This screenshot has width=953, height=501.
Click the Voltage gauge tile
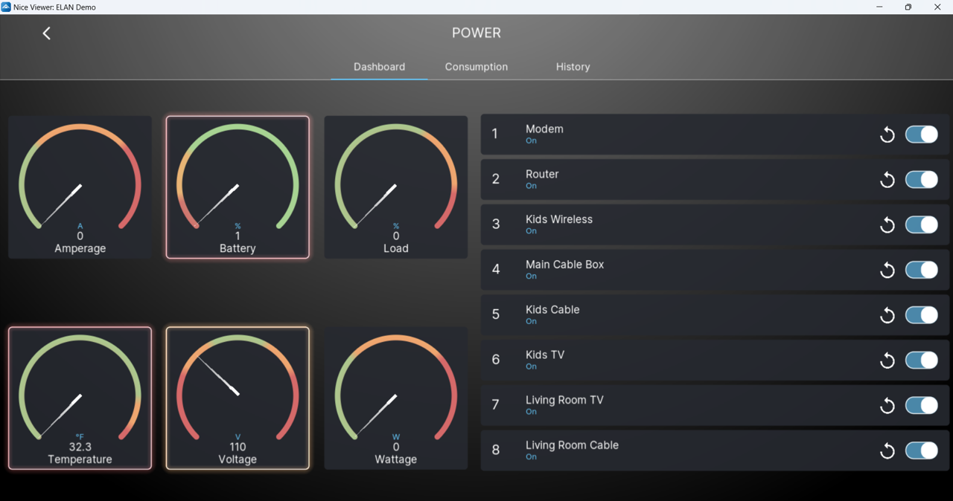pyautogui.click(x=238, y=398)
